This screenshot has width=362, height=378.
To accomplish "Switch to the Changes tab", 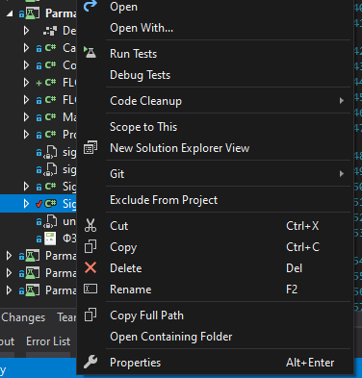I will (23, 317).
